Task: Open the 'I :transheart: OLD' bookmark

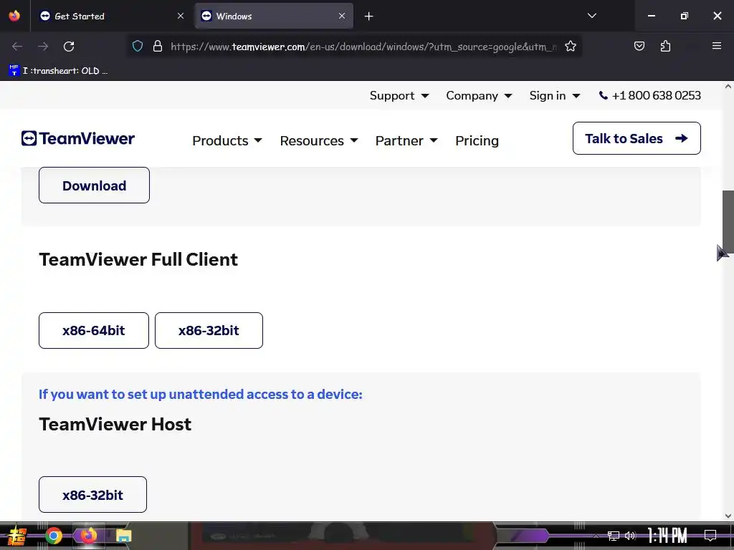Action: point(58,71)
